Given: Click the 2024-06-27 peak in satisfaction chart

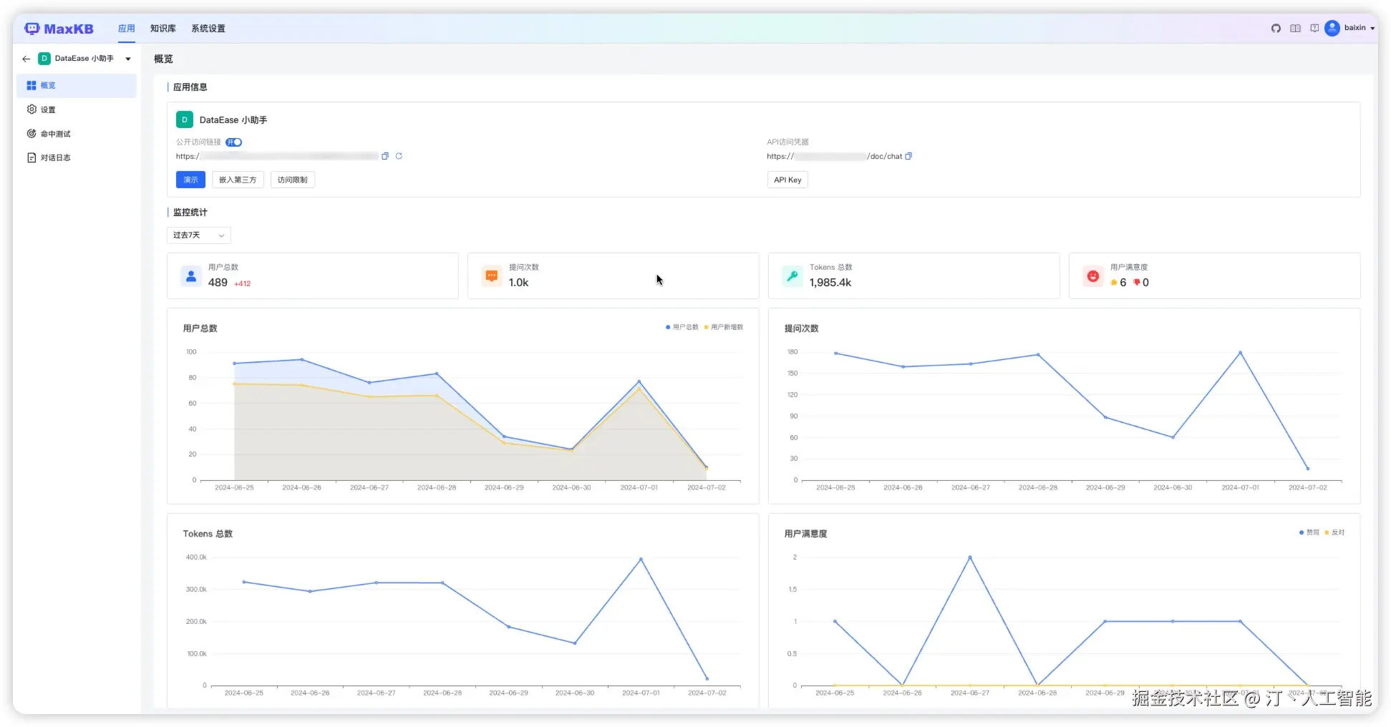Looking at the screenshot, I should (x=970, y=557).
